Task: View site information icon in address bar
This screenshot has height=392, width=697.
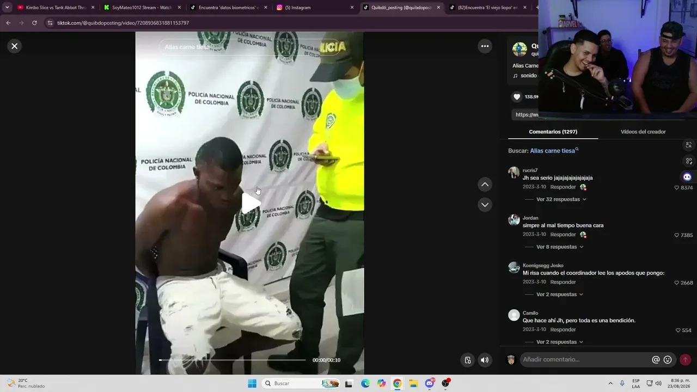Action: (50, 23)
